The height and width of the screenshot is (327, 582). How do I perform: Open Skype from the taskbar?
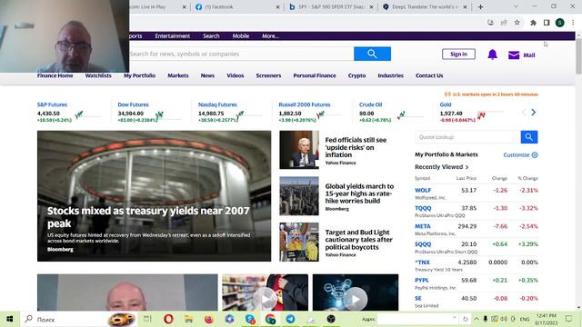coord(250,319)
